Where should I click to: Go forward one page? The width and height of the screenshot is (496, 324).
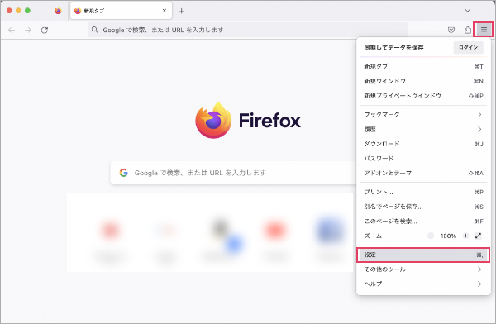coord(28,30)
